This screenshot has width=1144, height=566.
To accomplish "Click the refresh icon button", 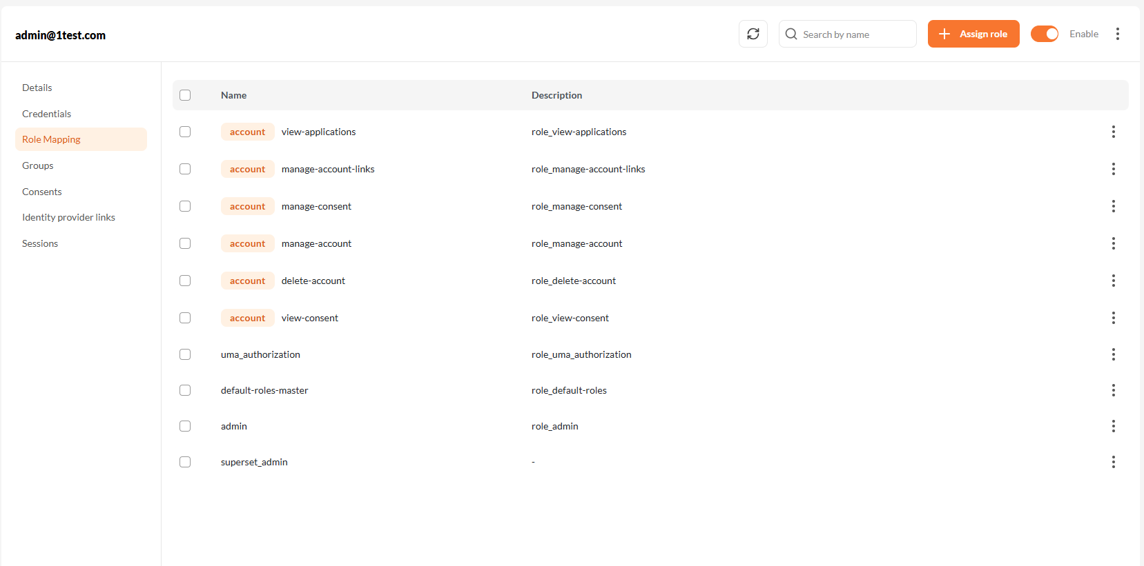I will [753, 34].
